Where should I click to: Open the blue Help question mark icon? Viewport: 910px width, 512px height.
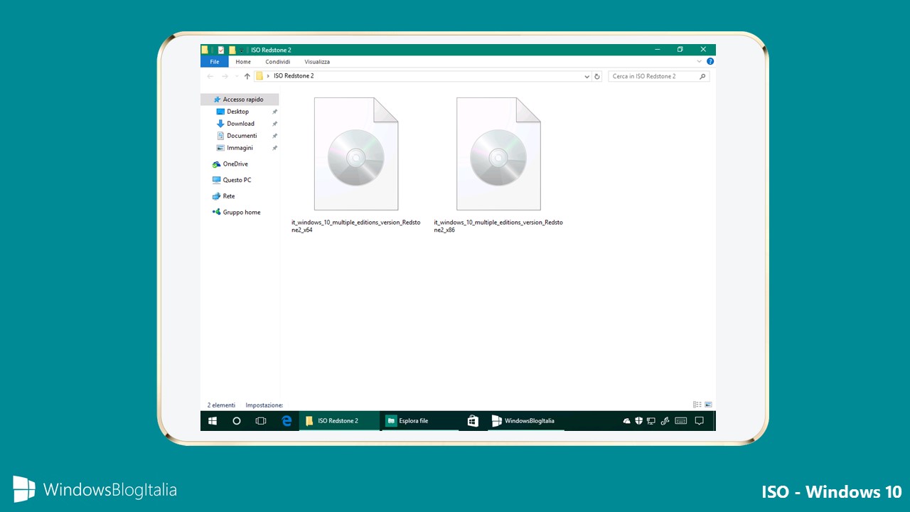point(710,62)
